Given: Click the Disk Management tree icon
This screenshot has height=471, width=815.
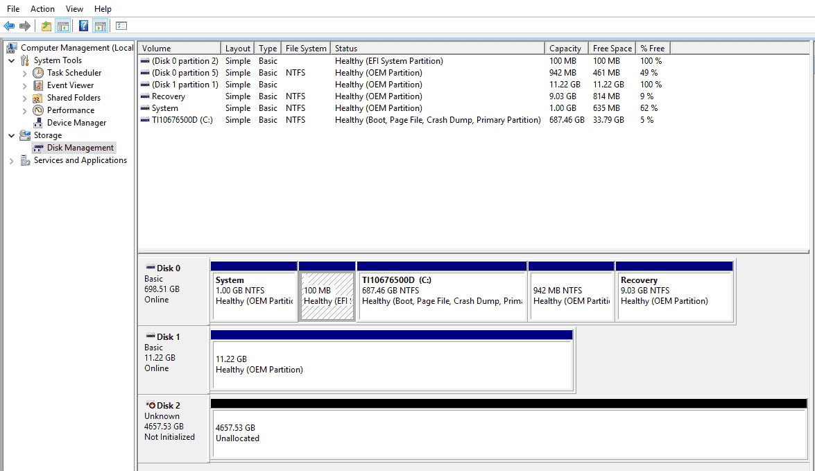Looking at the screenshot, I should pyautogui.click(x=38, y=148).
